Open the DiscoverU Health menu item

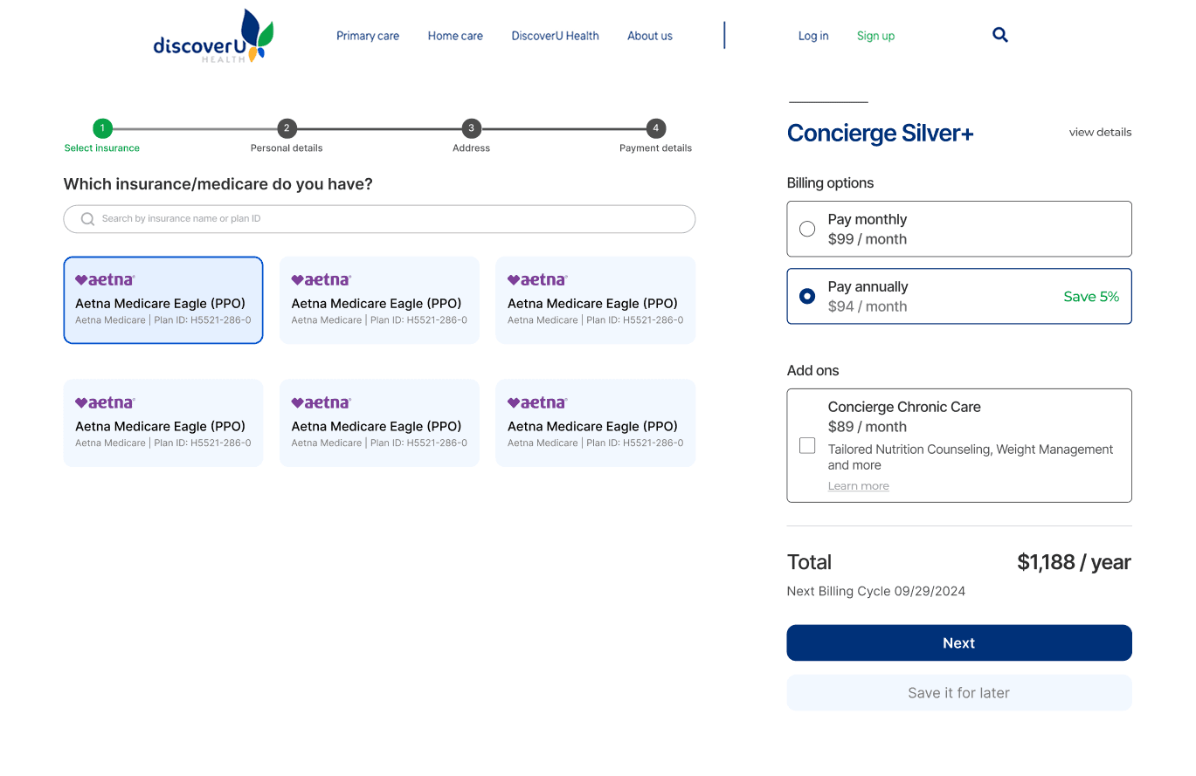556,36
